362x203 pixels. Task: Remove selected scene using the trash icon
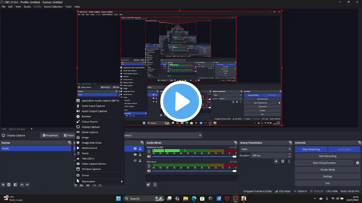pyautogui.click(x=9, y=185)
